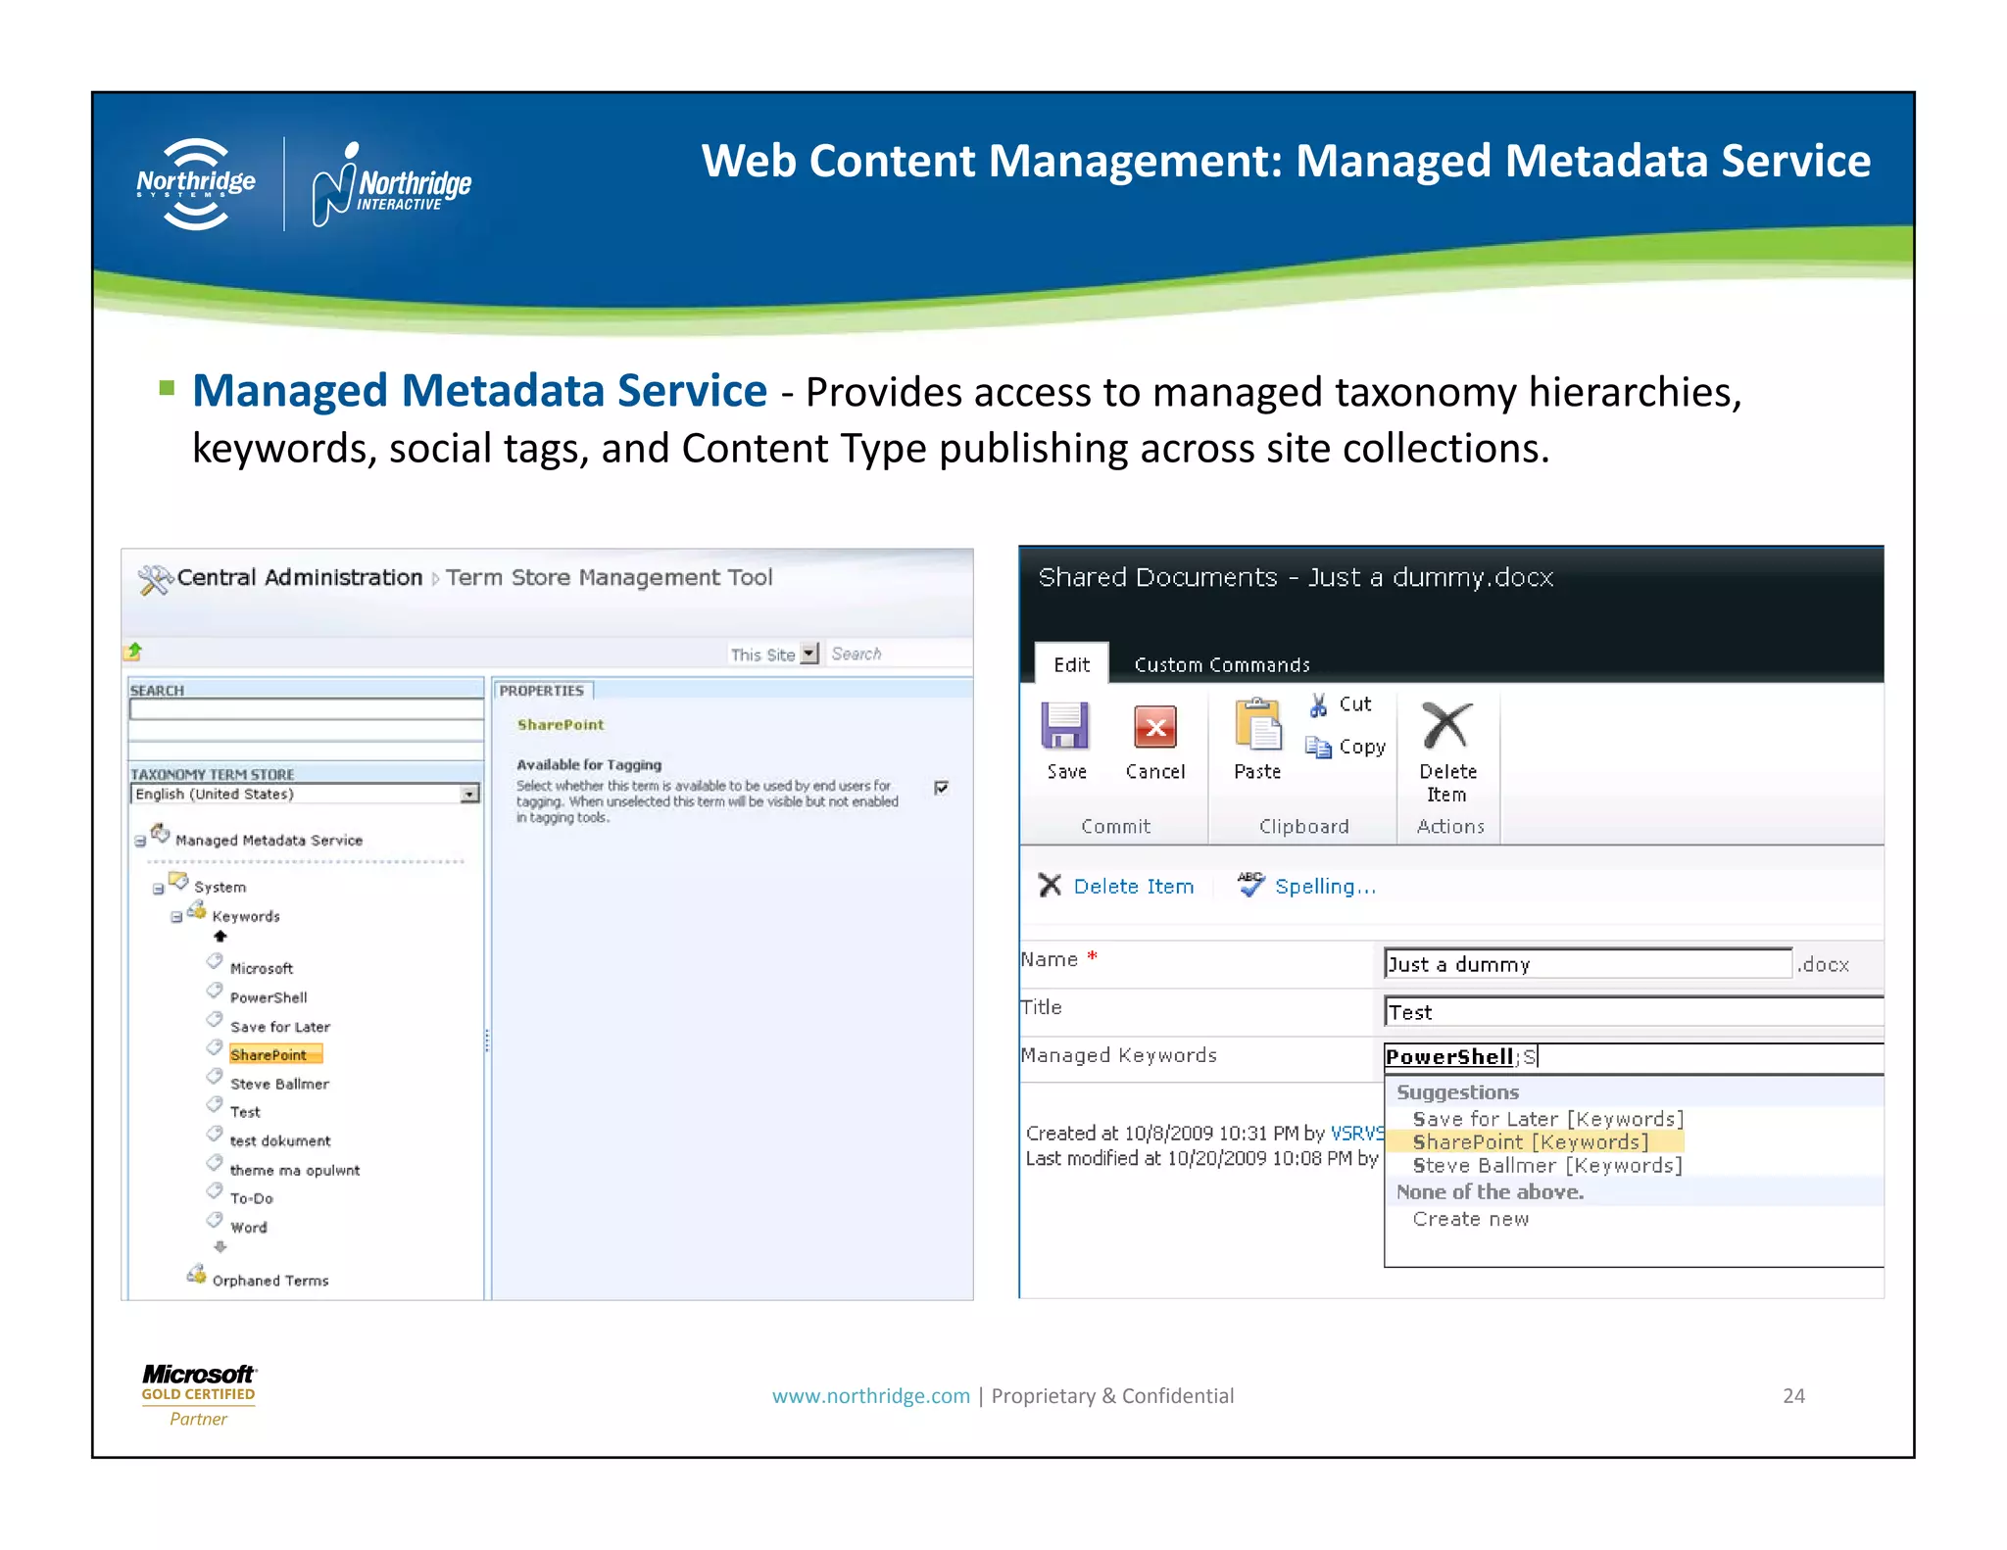
Task: Collapse the System group node
Action: [158, 889]
